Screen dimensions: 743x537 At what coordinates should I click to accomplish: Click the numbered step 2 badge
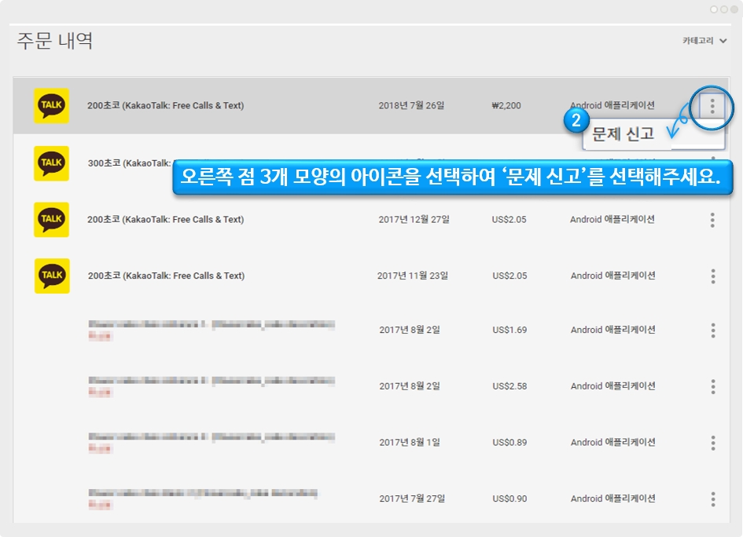tap(576, 121)
